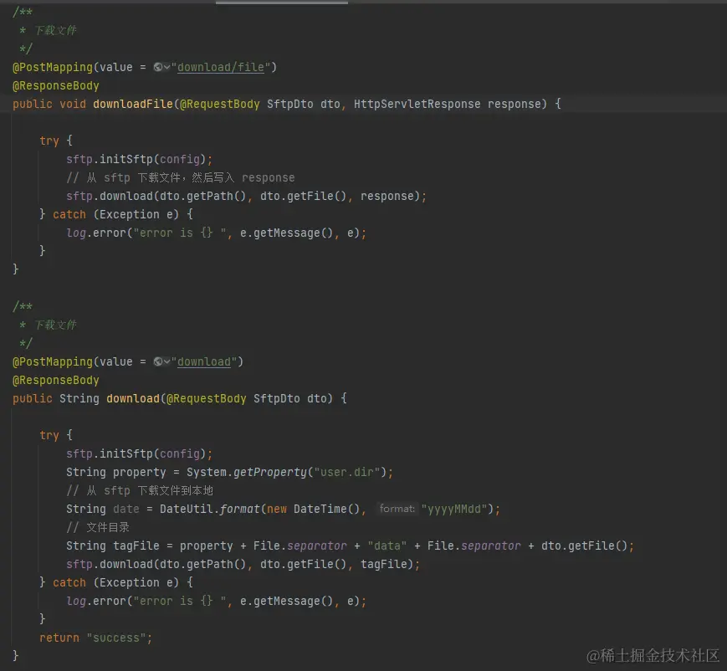Click first sftp.initSftp(config) call
This screenshot has width=727, height=671.
[139, 160]
